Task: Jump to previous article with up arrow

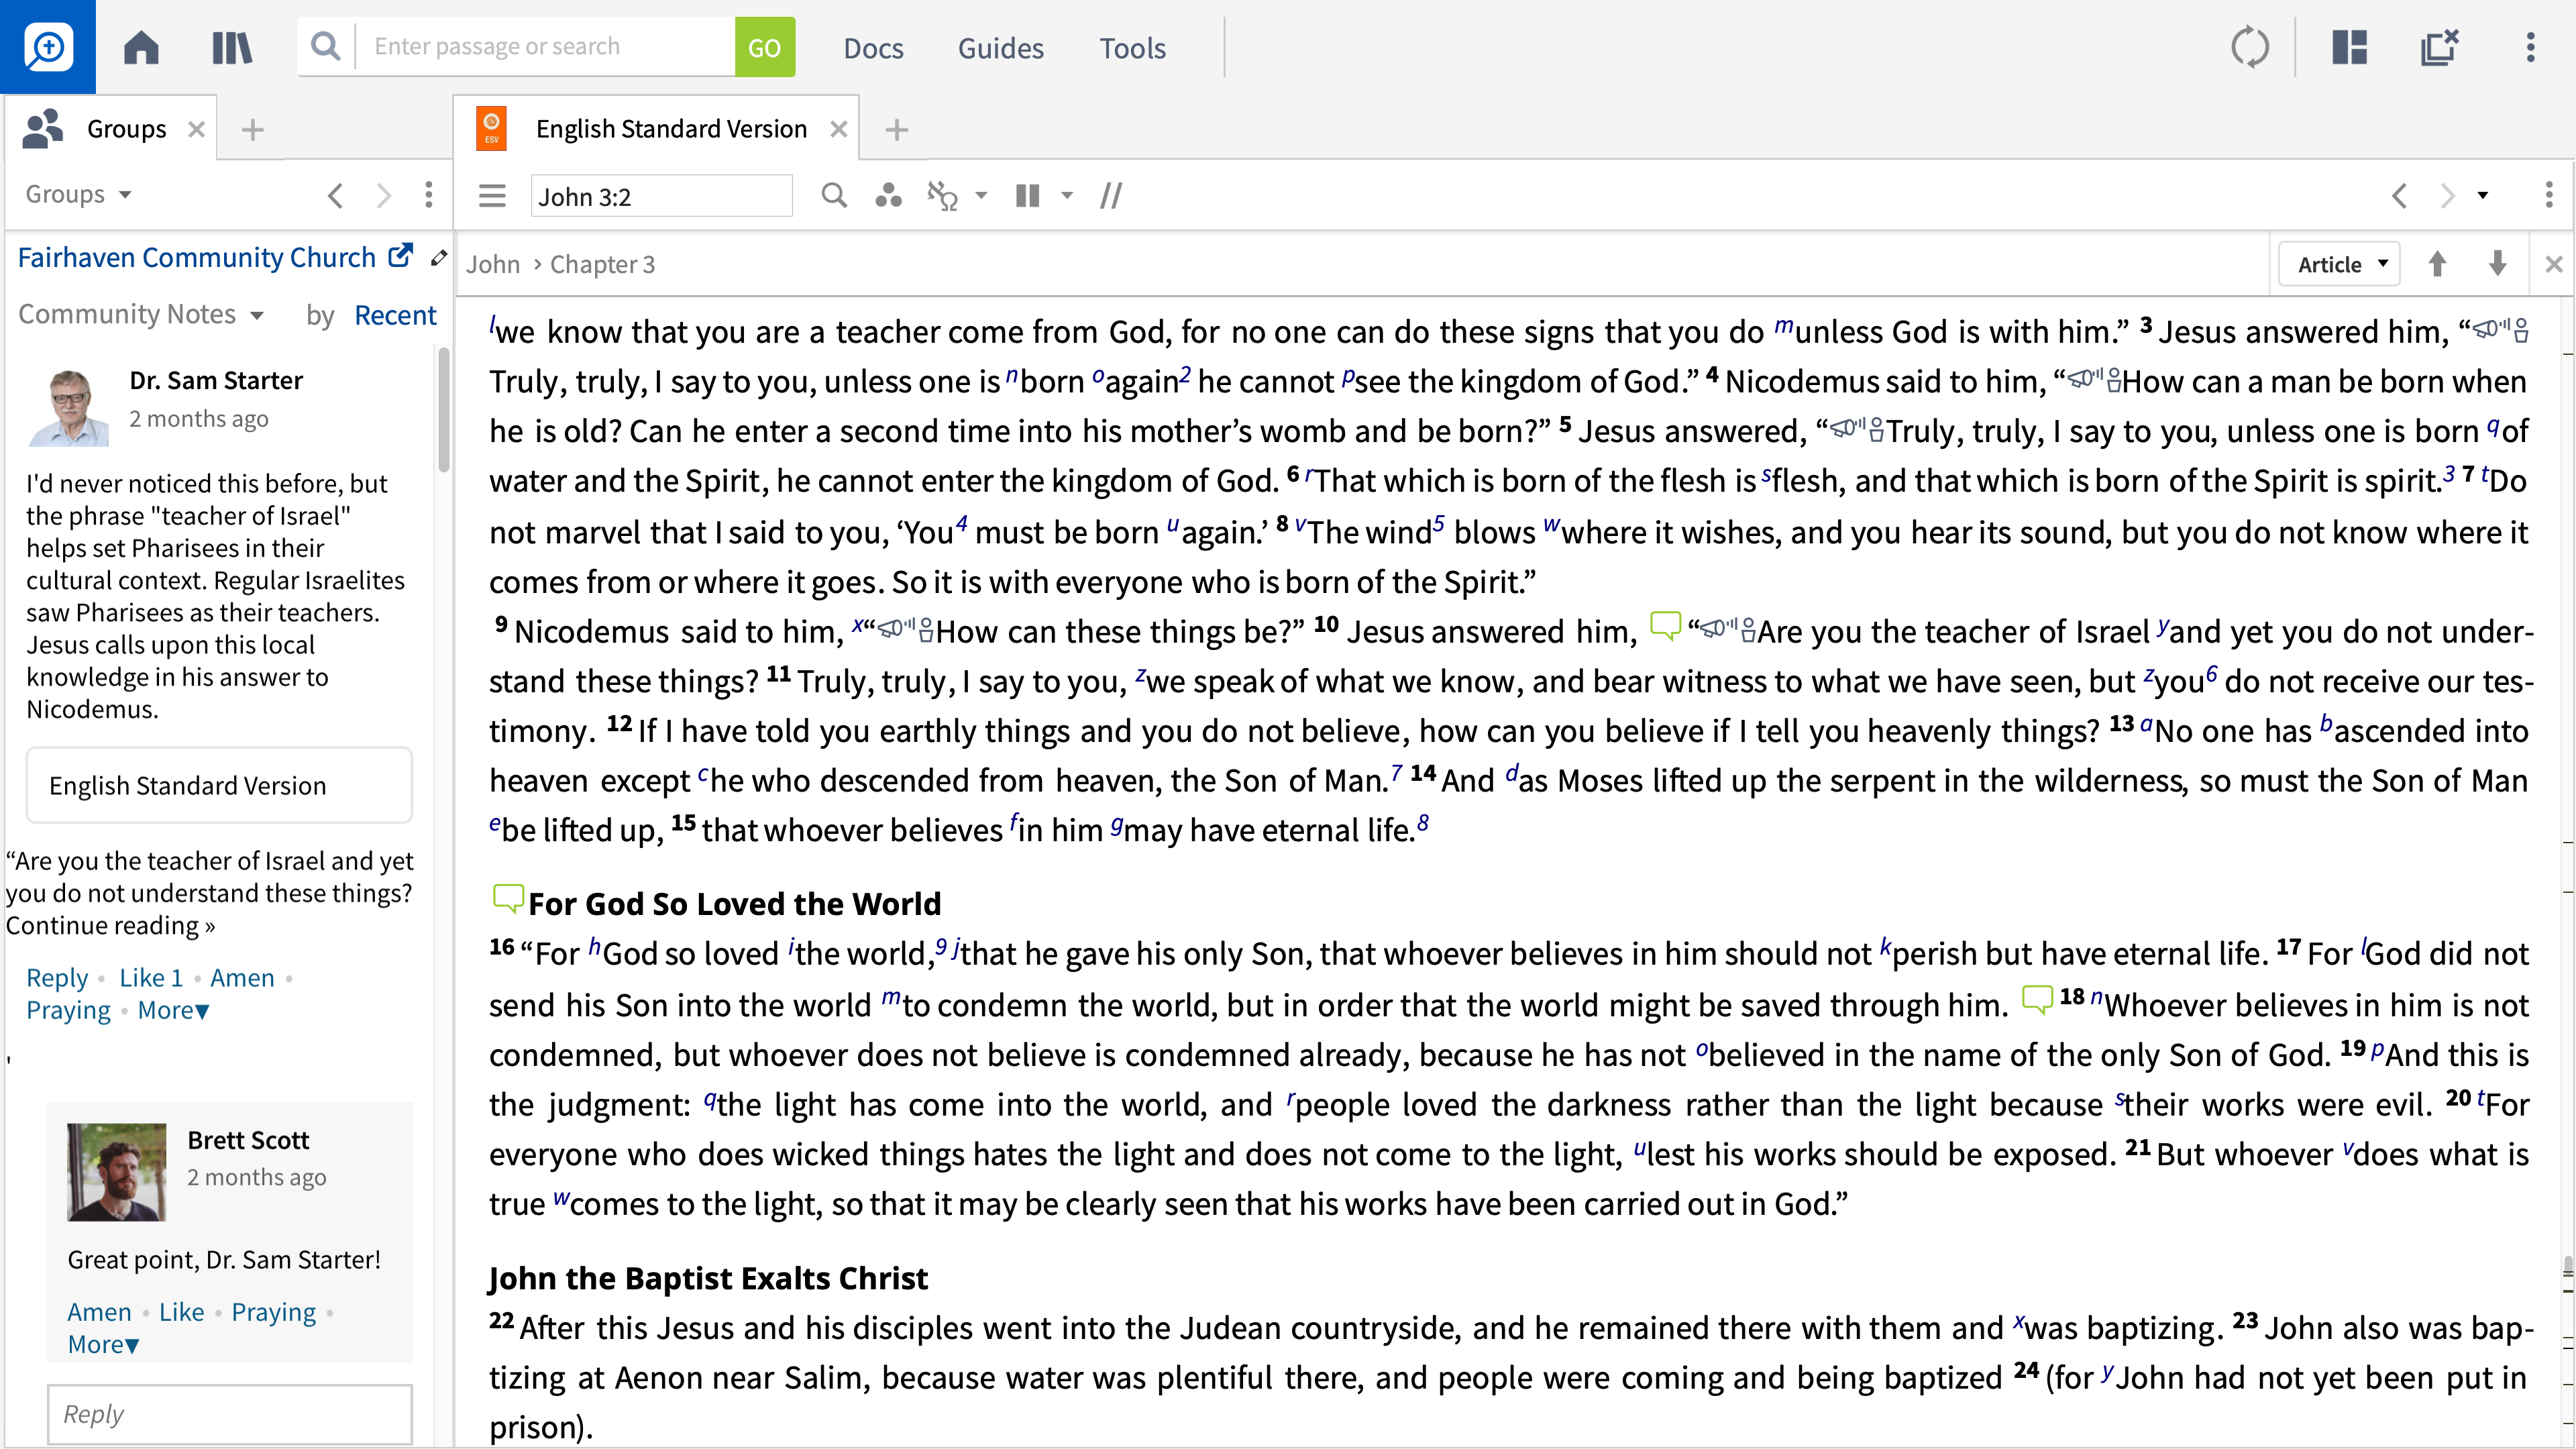Action: click(2437, 264)
